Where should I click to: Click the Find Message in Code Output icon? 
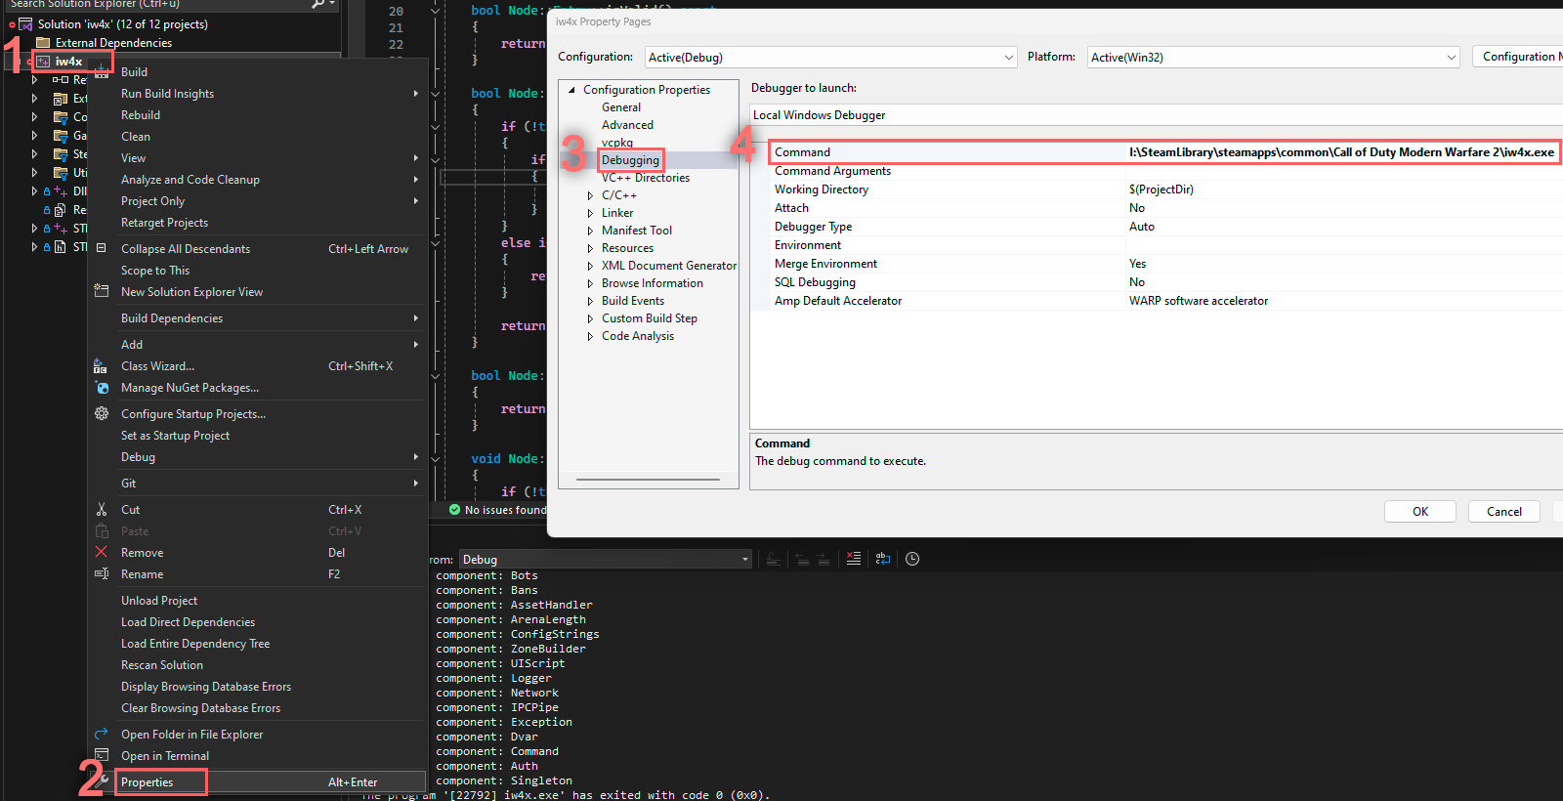tap(773, 559)
